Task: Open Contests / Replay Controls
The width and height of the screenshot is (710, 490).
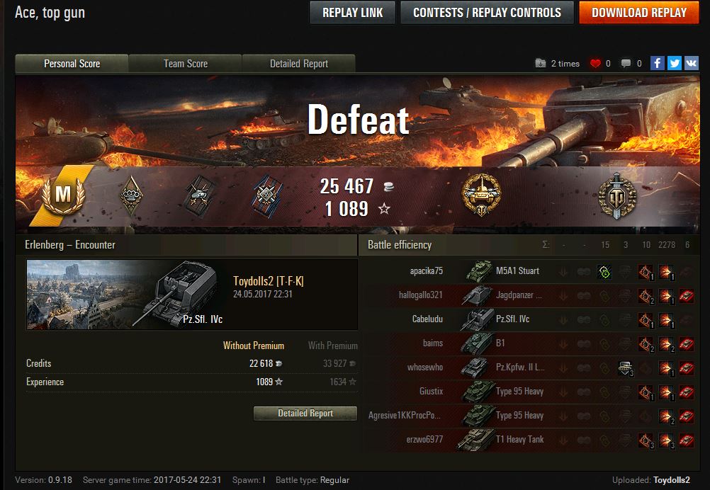Action: point(487,13)
